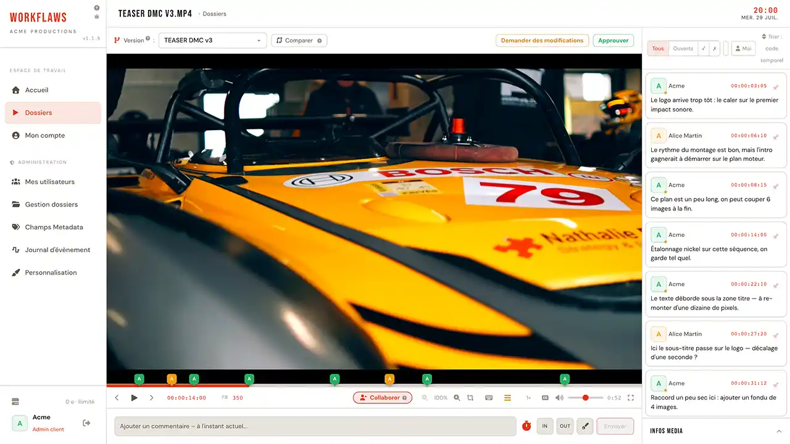Filter comments by resolved checkmark
Image resolution: width=790 pixels, height=444 pixels.
704,49
